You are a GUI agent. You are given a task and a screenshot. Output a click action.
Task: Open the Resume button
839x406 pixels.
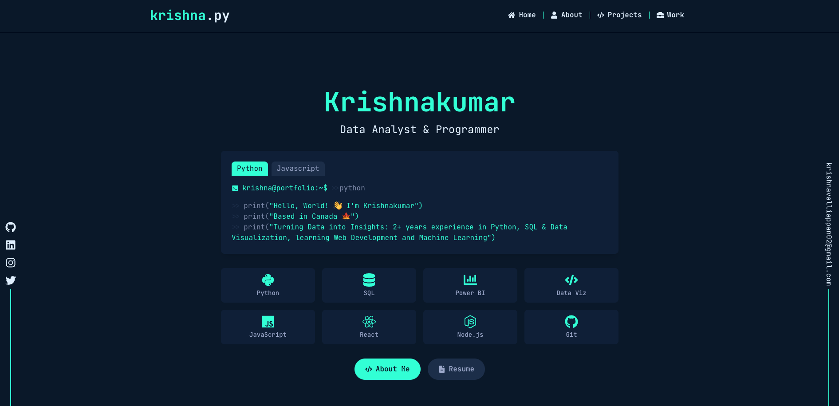point(456,369)
